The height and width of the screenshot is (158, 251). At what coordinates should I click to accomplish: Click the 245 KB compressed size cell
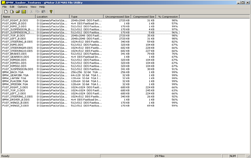coord(150,90)
